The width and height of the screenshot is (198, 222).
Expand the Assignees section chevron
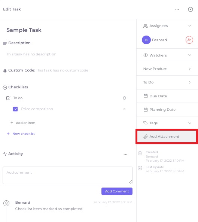(x=190, y=26)
